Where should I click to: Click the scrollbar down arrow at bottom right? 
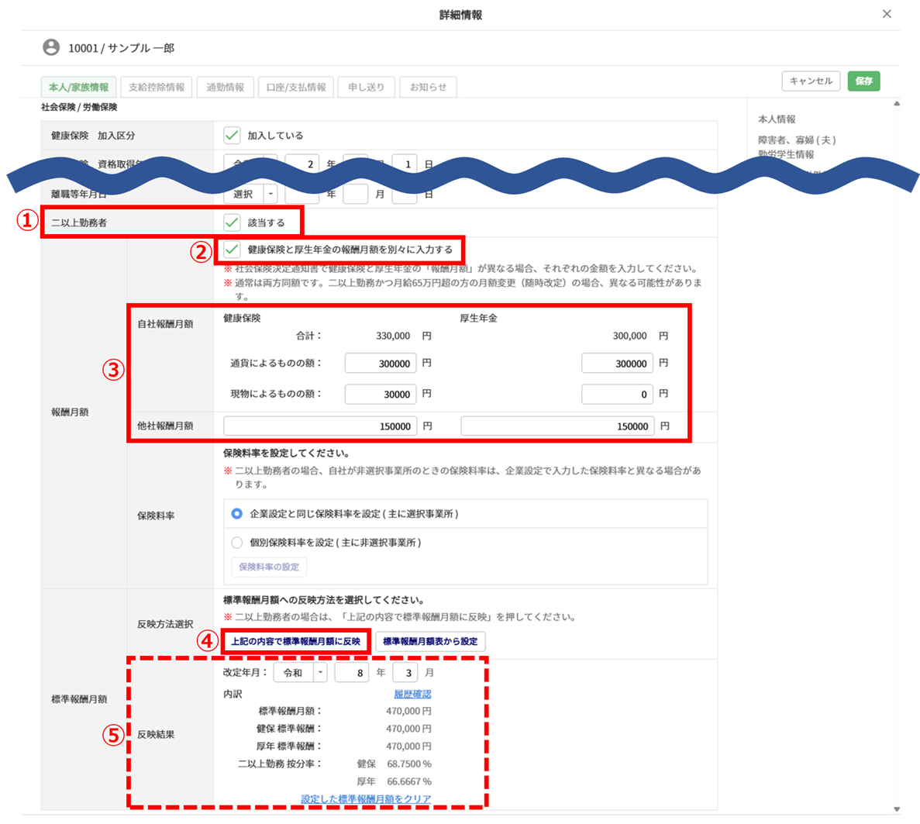(x=897, y=809)
